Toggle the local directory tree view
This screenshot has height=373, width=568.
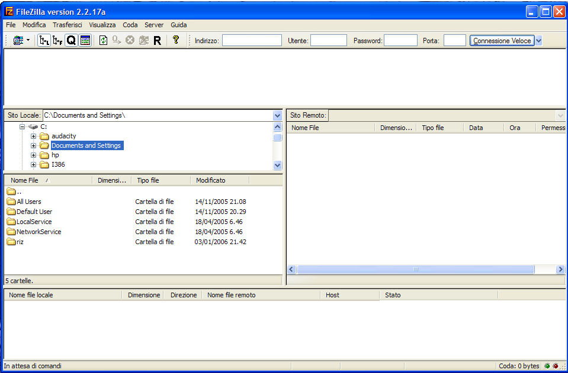point(44,40)
